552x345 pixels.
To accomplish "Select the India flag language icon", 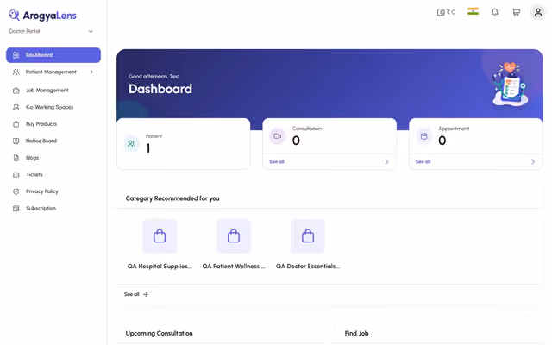I will click(x=473, y=11).
